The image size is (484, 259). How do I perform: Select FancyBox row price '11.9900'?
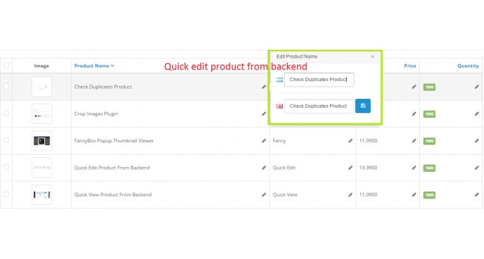[x=368, y=140]
